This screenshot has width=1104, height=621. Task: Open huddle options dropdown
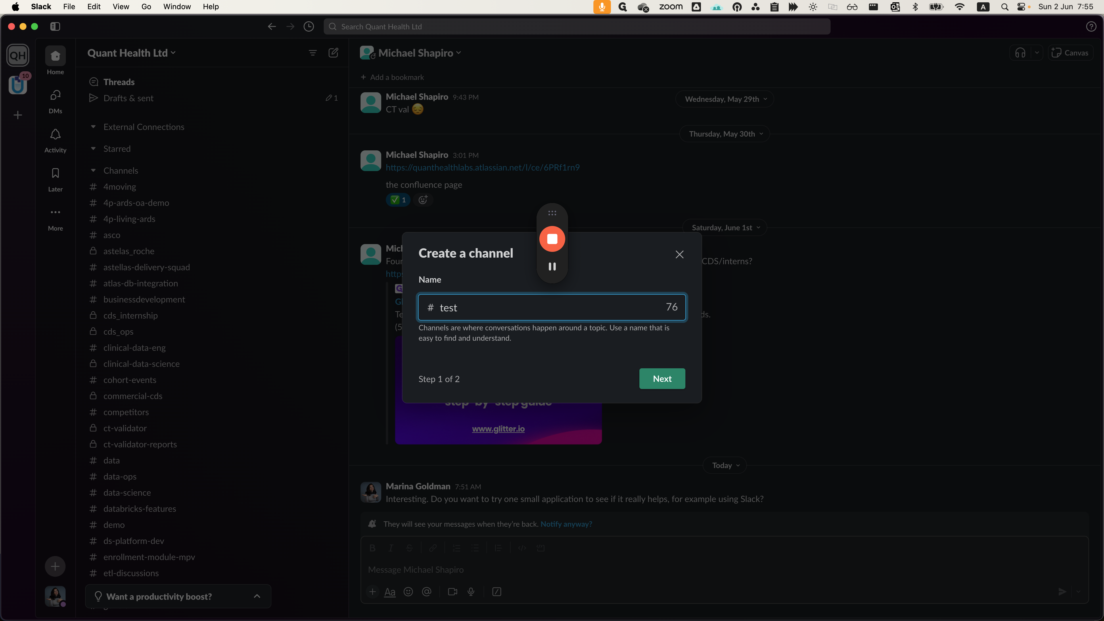pyautogui.click(x=1037, y=53)
